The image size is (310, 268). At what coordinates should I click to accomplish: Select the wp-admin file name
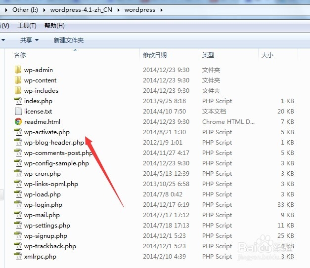(x=39, y=70)
